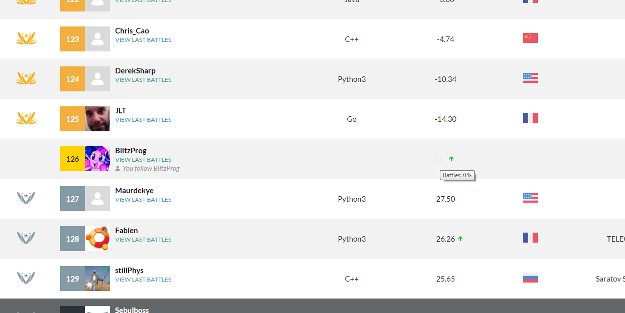625x313 pixels.
Task: Open Fabien's profile name
Action: pyautogui.click(x=127, y=231)
